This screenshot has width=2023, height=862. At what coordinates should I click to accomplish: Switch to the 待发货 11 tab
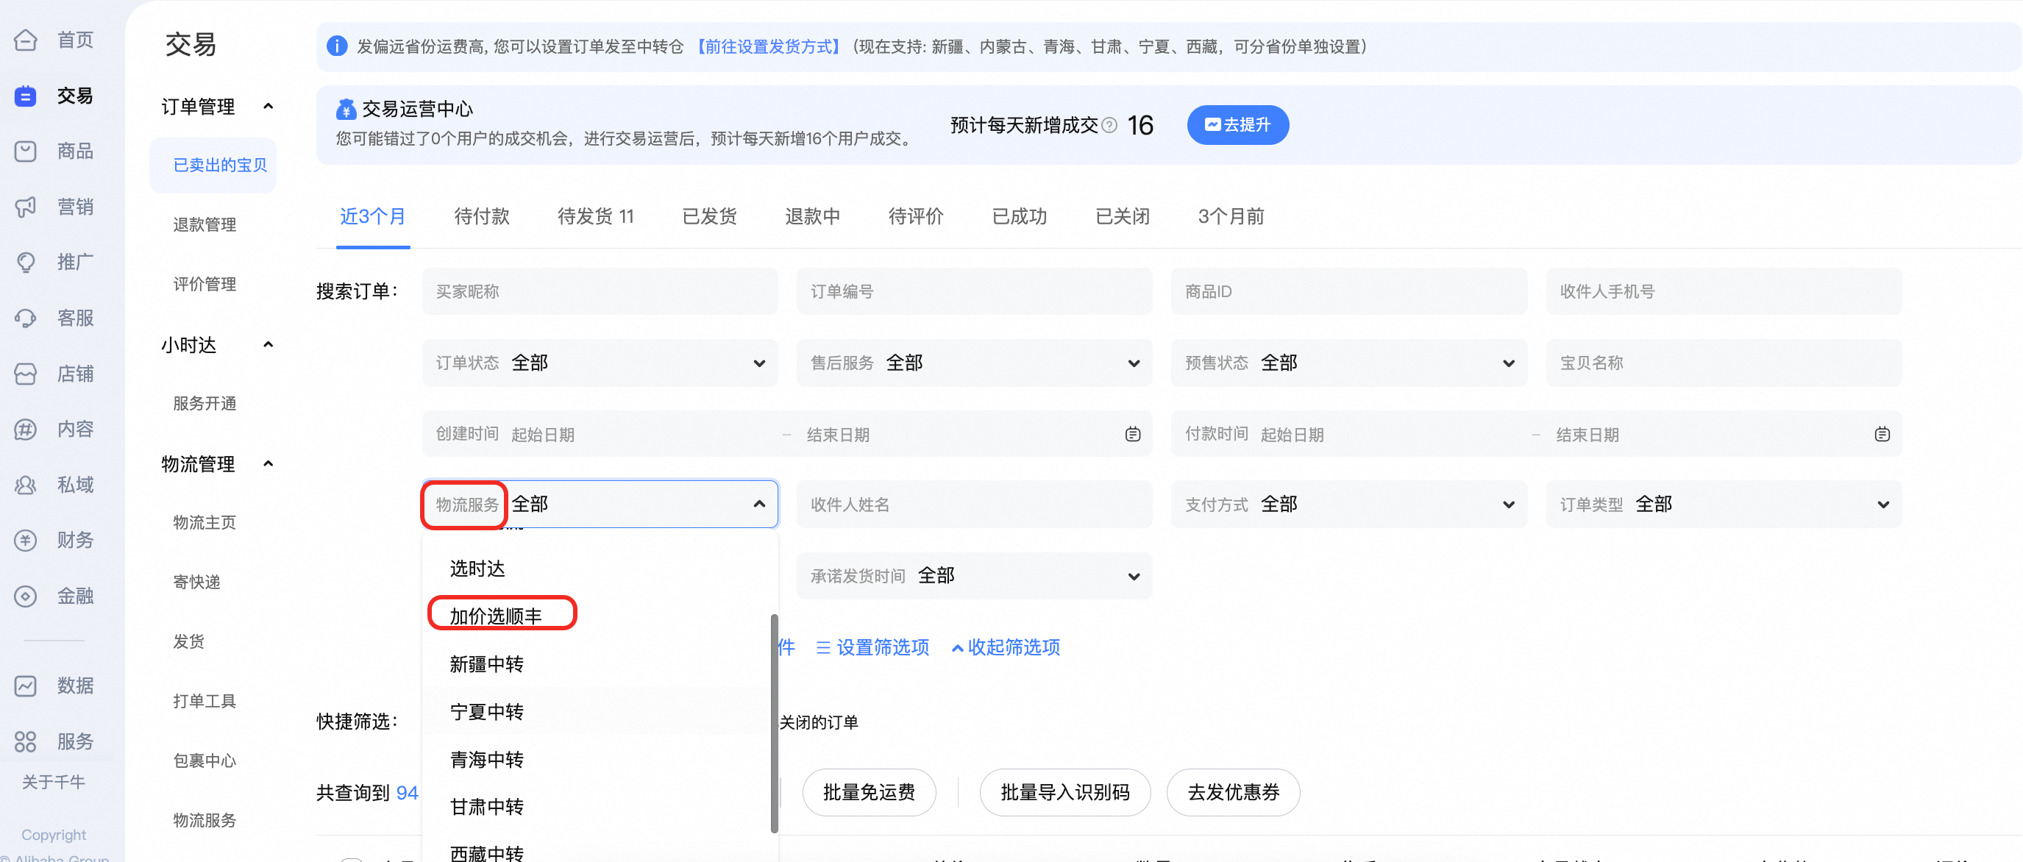pyautogui.click(x=595, y=217)
